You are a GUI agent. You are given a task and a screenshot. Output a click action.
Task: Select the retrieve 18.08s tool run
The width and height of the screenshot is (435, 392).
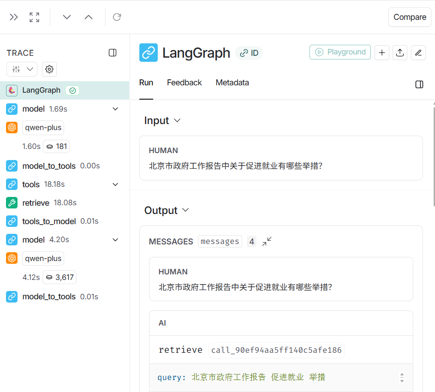pyautogui.click(x=65, y=203)
